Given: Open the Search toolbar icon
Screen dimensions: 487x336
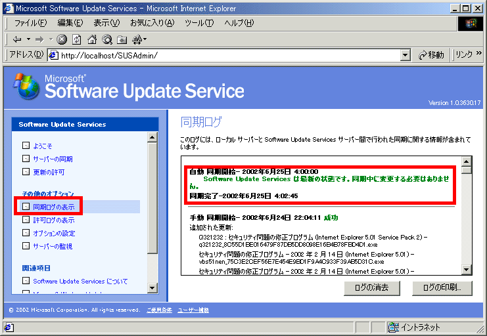Looking at the screenshot, I should pos(107,39).
